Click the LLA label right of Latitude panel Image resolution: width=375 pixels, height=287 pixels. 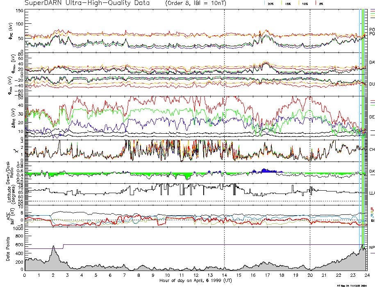(372, 193)
